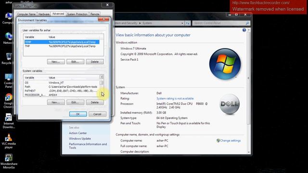Open Wondershare MirrorGo desktop icon
This screenshot has height=173, width=308.
9,161
